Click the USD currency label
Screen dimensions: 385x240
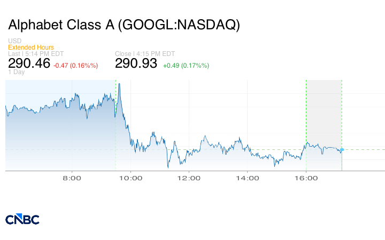point(14,41)
